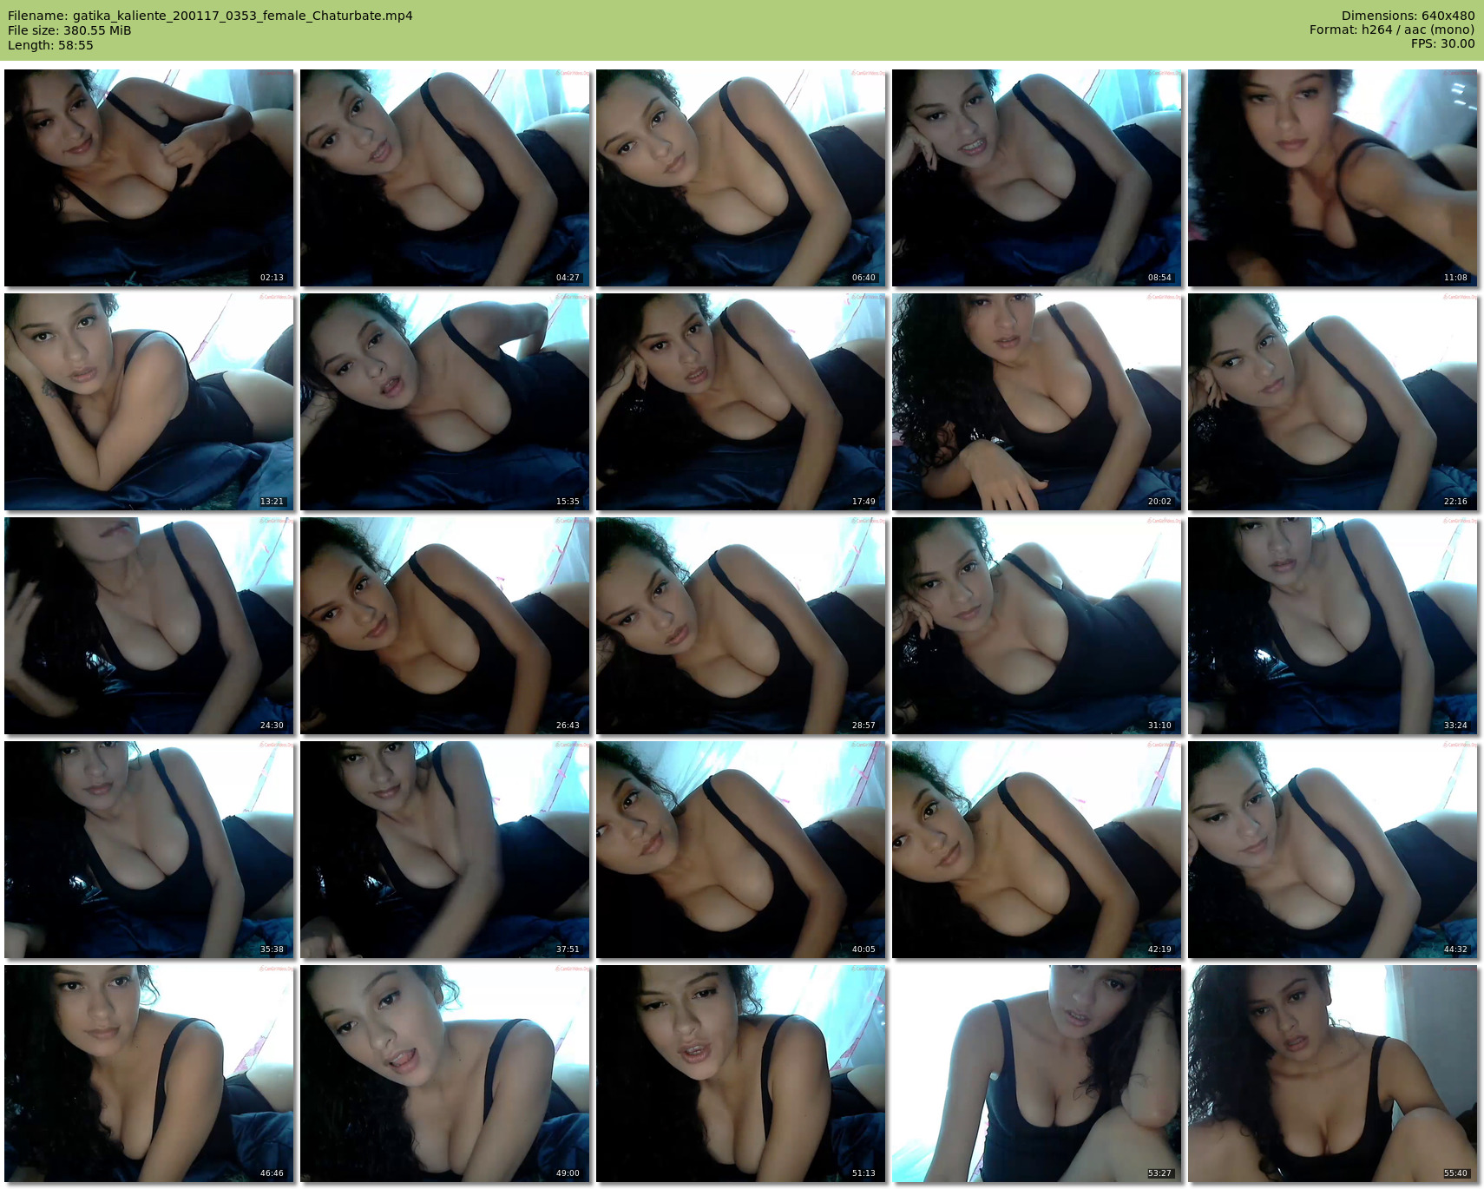Click the thumbnail timestamped 02:13
Screen dimensions: 1484x1189
click(148, 178)
